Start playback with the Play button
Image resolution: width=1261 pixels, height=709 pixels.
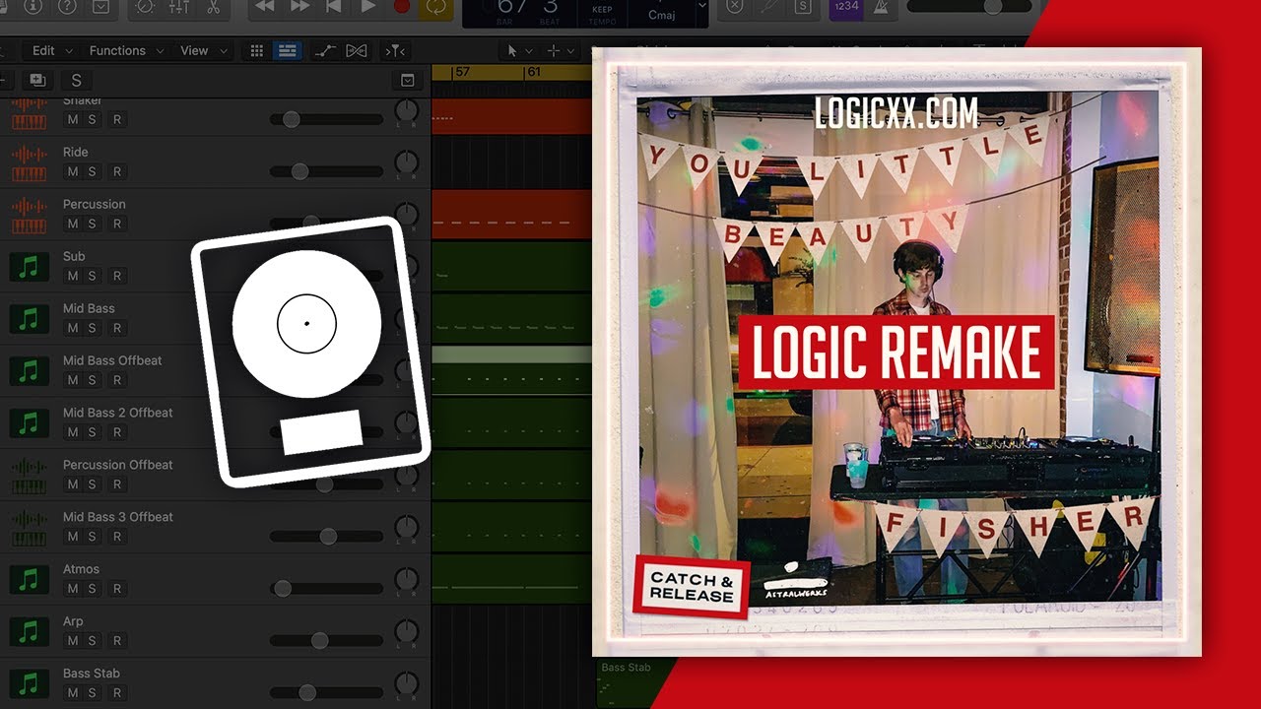pyautogui.click(x=368, y=6)
